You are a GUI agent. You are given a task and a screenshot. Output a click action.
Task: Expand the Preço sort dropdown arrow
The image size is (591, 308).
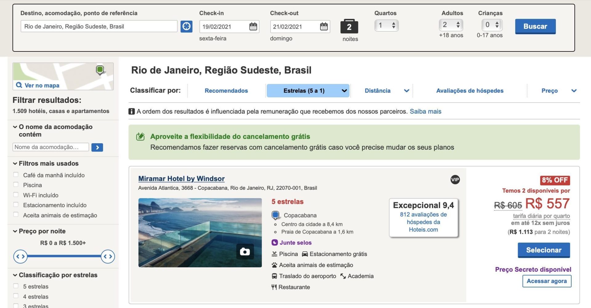574,91
